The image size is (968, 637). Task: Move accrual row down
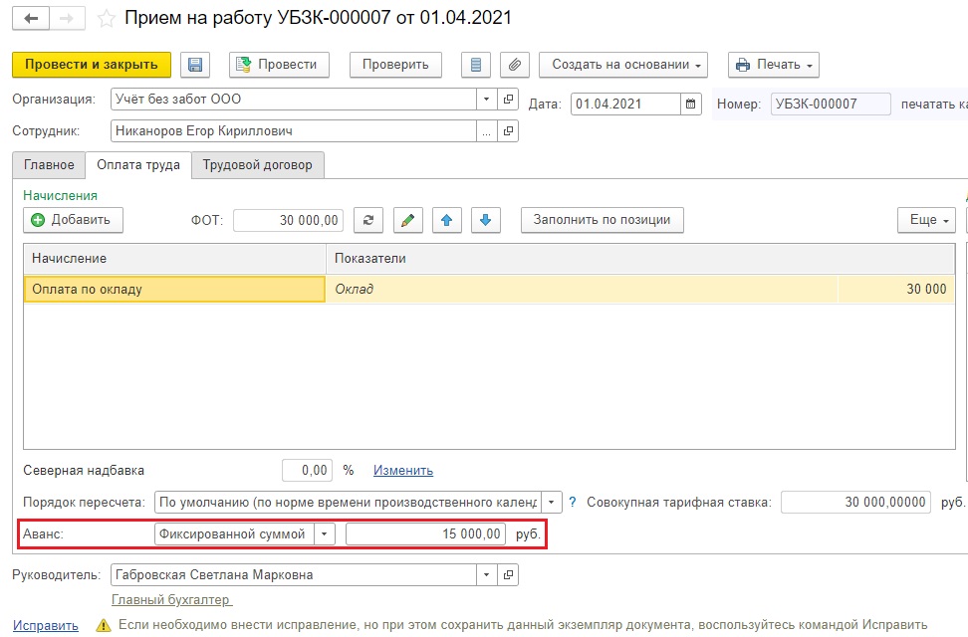486,220
